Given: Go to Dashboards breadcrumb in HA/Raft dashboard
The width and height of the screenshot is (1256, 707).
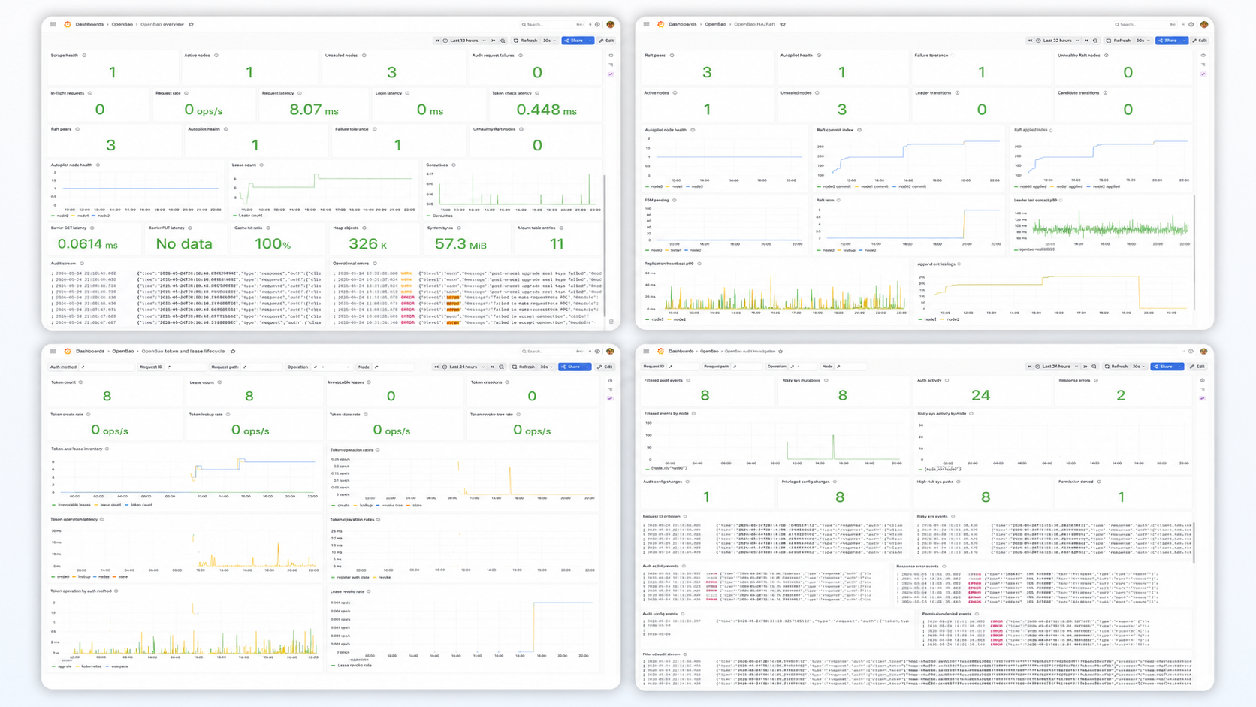Looking at the screenshot, I should click(x=682, y=24).
